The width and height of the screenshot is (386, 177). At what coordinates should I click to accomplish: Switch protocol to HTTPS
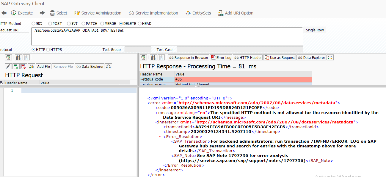pos(48,50)
